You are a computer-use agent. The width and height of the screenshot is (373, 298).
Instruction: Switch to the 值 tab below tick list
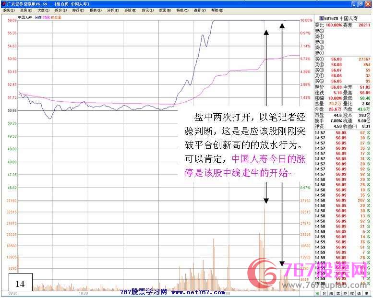pos(359,293)
